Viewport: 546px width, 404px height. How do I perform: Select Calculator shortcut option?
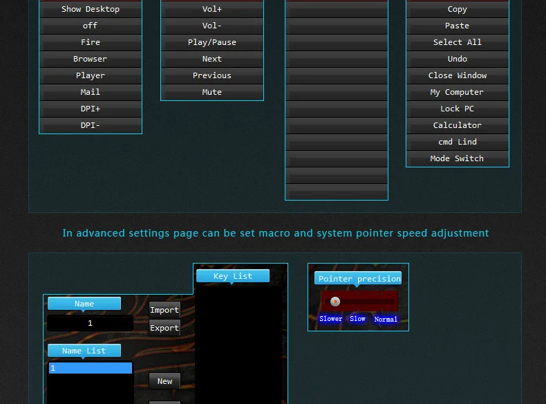(458, 125)
